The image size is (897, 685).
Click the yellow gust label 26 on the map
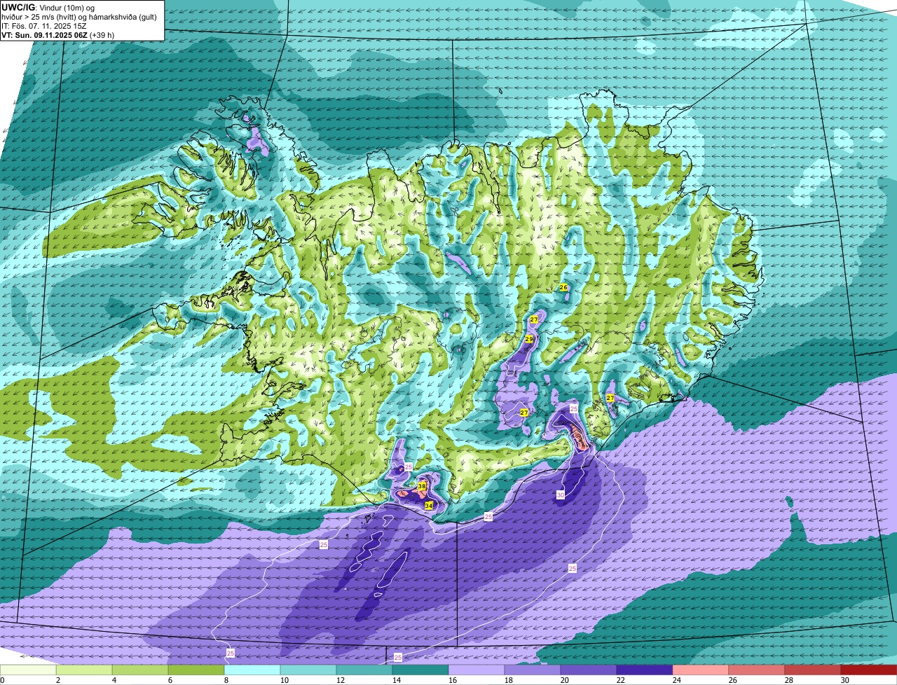(563, 288)
